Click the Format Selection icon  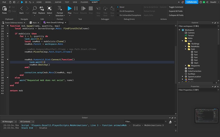click(60, 8)
